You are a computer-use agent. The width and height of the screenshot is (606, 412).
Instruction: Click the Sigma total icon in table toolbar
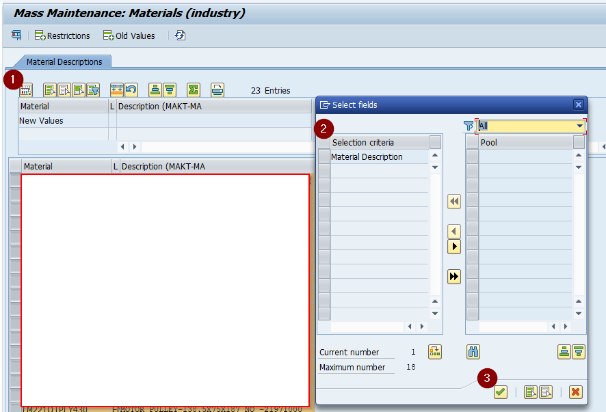194,90
